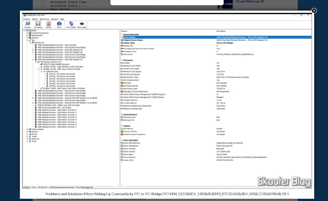The height and width of the screenshot is (201, 328).
Task: Click the Audio speaker icon in tree
Action: pos(30,136)
